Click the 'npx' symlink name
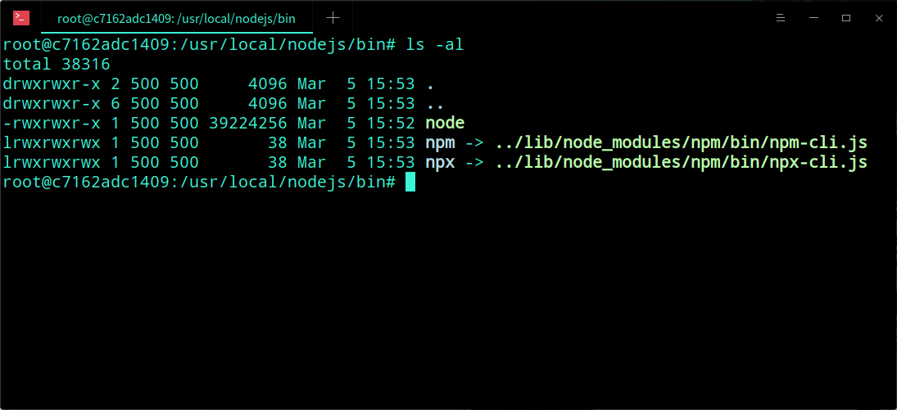Screen dimensions: 897x410 pyautogui.click(x=440, y=163)
